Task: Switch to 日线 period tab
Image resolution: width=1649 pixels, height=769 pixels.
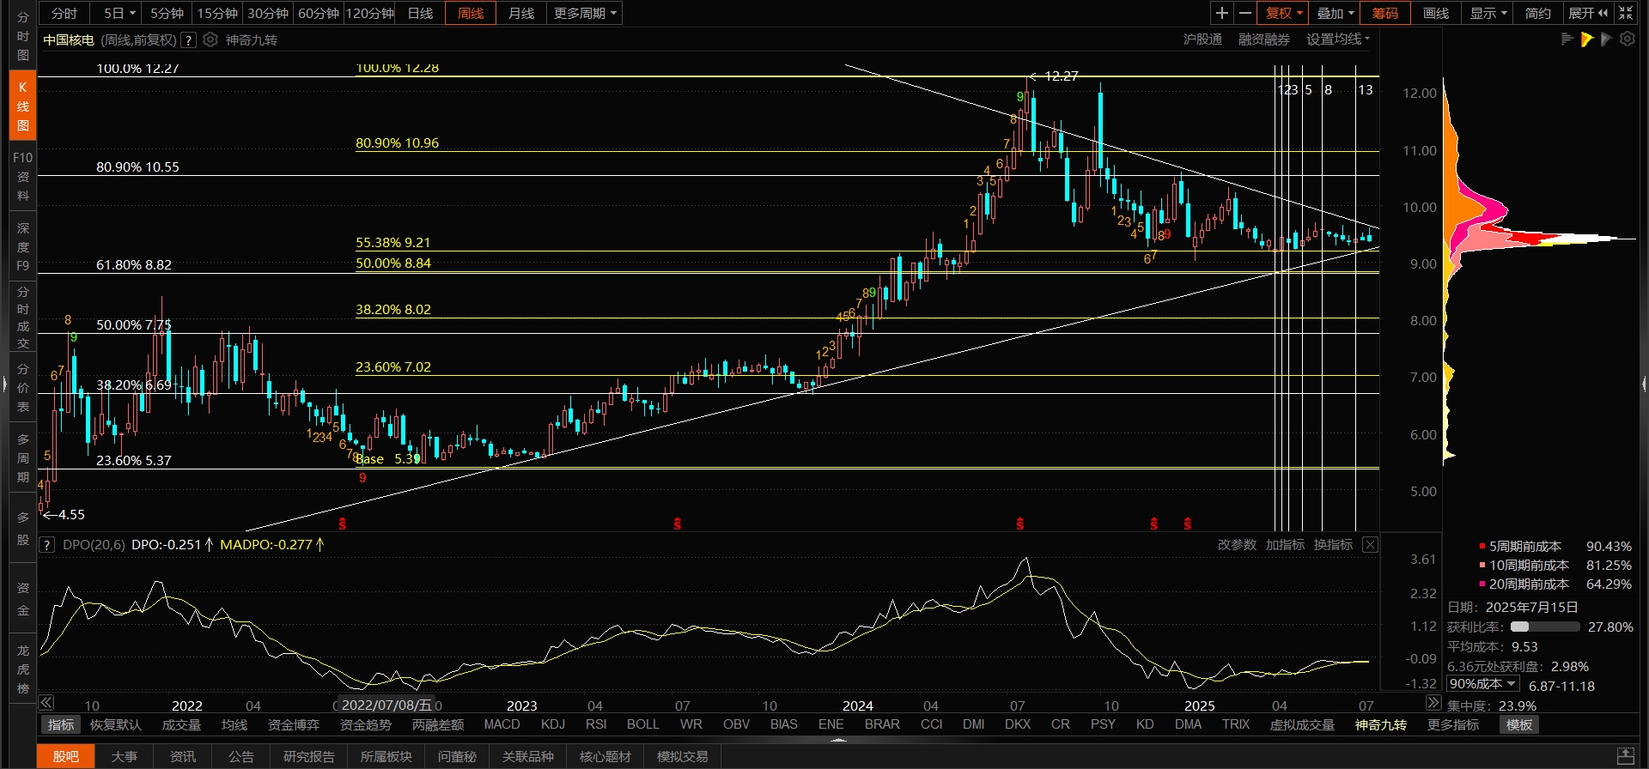Action: [420, 13]
